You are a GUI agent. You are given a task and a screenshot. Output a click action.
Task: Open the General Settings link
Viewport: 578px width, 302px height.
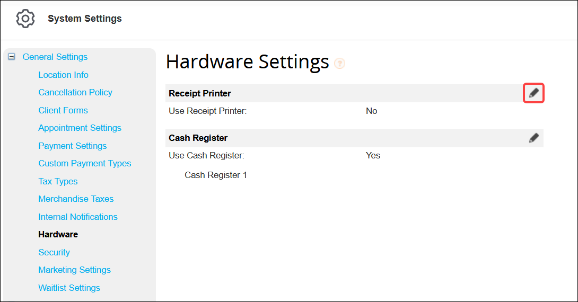point(55,57)
